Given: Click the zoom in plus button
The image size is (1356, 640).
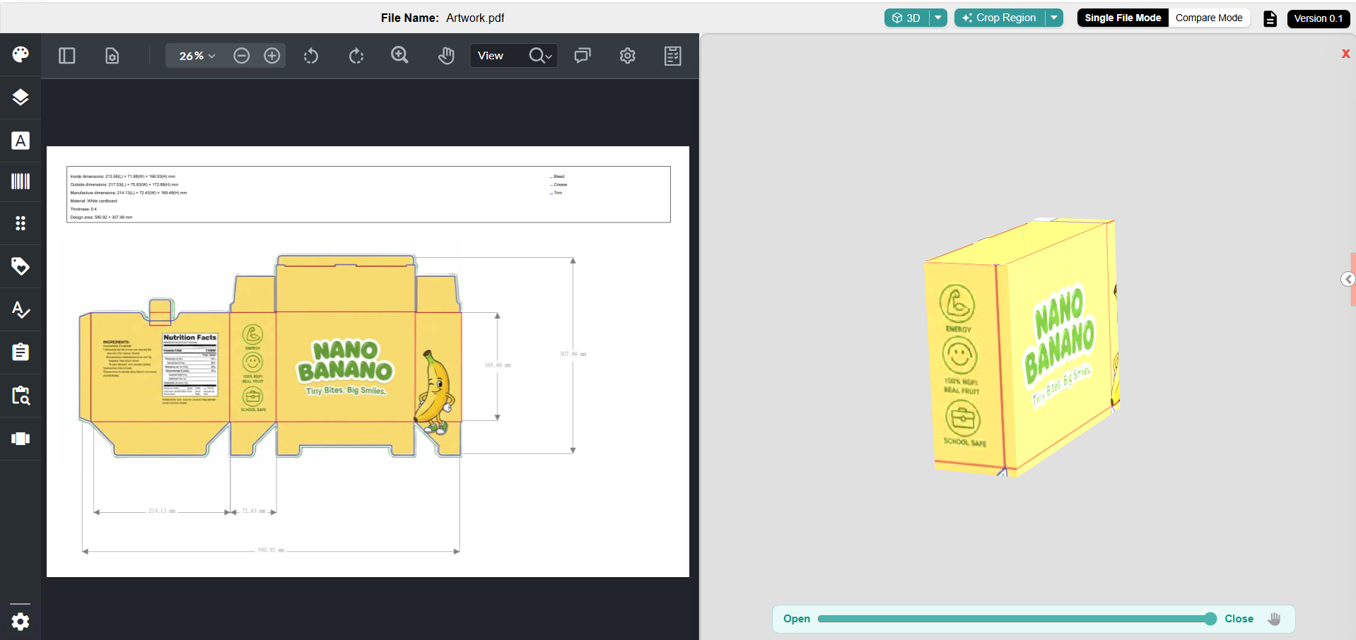Looking at the screenshot, I should 272,56.
